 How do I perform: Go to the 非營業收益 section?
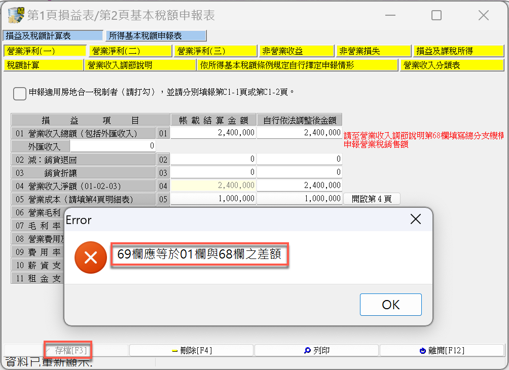tap(297, 51)
